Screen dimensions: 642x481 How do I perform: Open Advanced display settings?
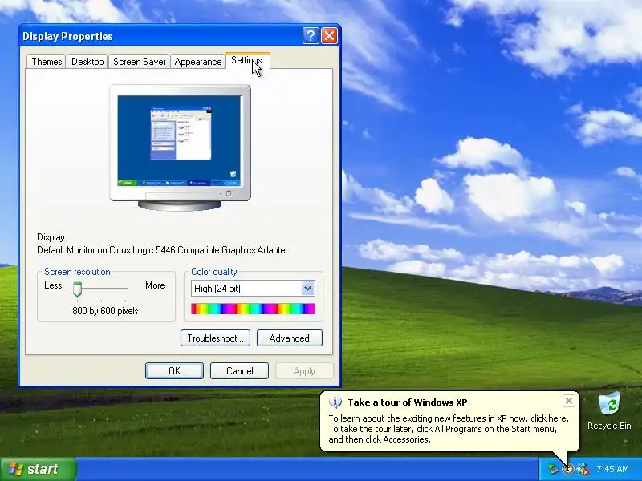[290, 338]
